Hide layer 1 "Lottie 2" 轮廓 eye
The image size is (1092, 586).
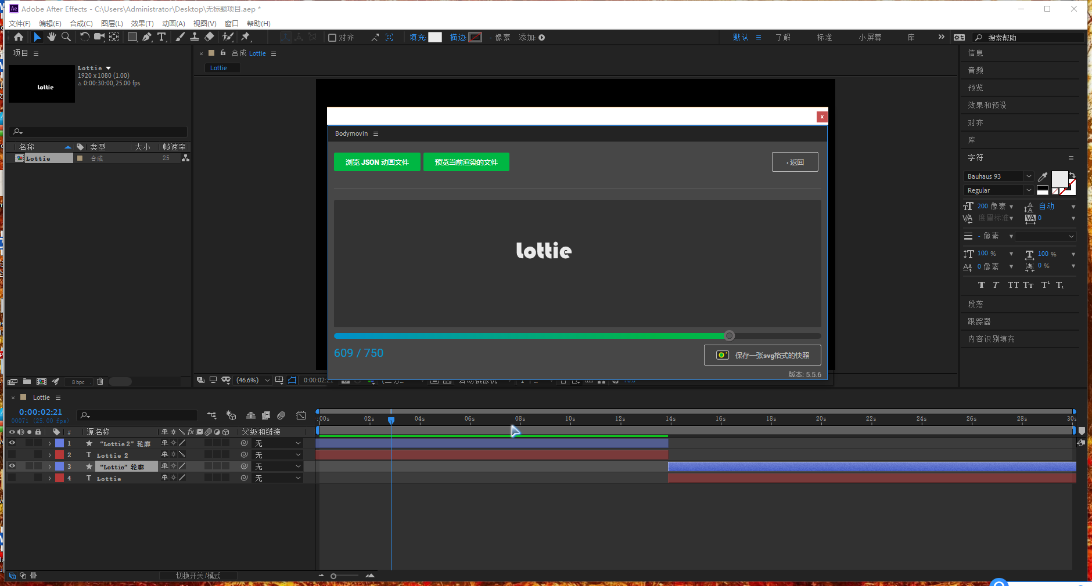point(12,443)
